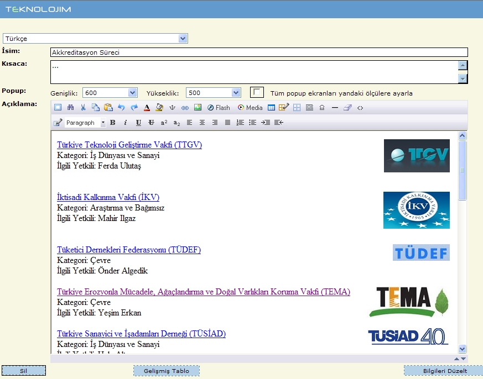Remove formatting with eraser icon
The height and width of the screenshot is (379, 483).
[x=347, y=107]
